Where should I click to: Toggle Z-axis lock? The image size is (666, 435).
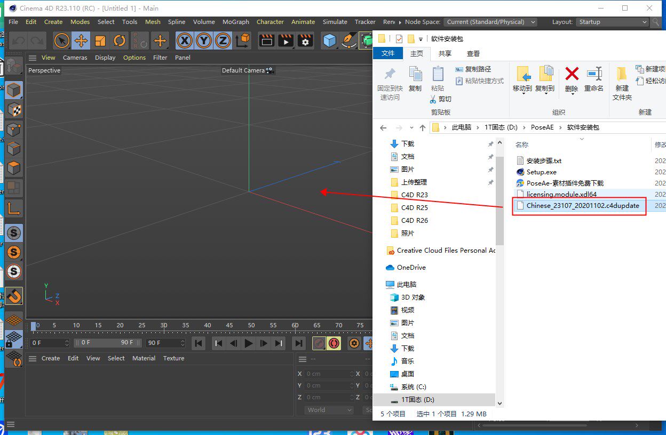[x=223, y=41]
